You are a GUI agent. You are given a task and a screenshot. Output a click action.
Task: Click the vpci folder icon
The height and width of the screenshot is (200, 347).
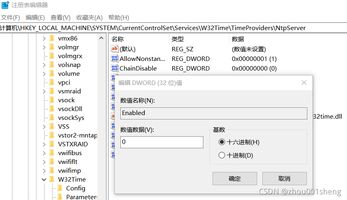click(x=52, y=83)
